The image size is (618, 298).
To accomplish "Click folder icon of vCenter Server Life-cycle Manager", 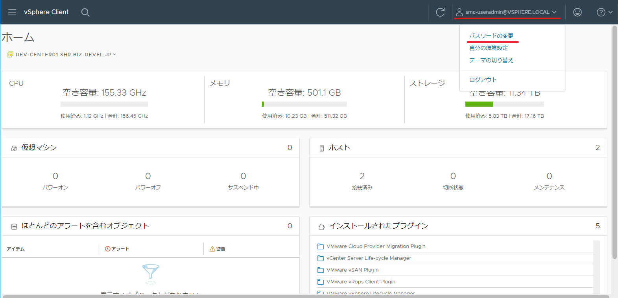I will pos(321,258).
